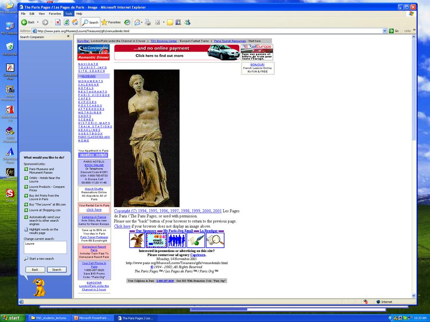Viewport: 430px width, 322px height.
Task: Click the greyed-out Forward arrow
Action: tap(45, 23)
